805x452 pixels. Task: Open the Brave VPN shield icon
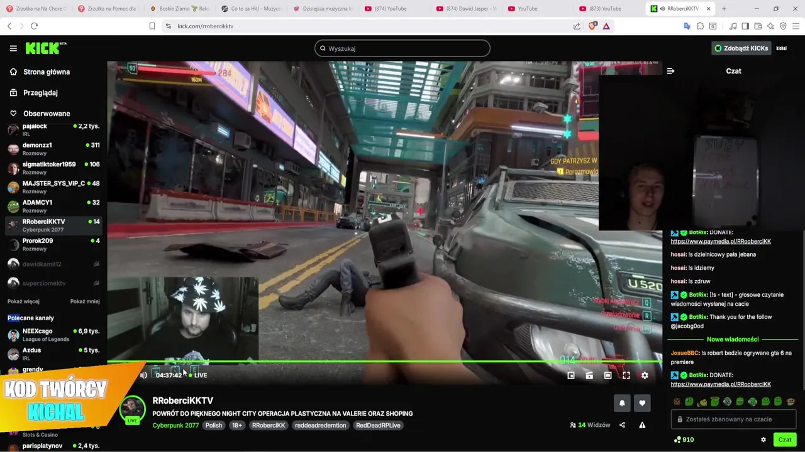click(783, 26)
